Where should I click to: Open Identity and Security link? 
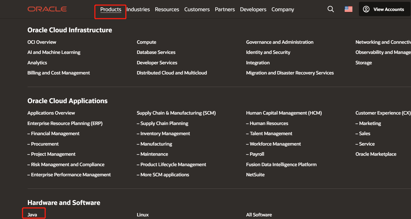coord(268,52)
